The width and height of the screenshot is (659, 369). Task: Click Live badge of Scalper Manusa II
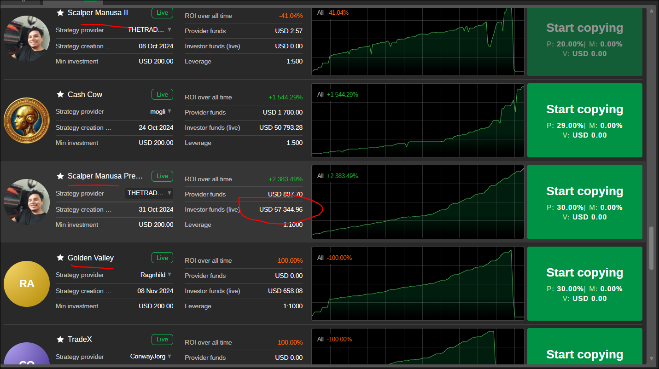[162, 13]
